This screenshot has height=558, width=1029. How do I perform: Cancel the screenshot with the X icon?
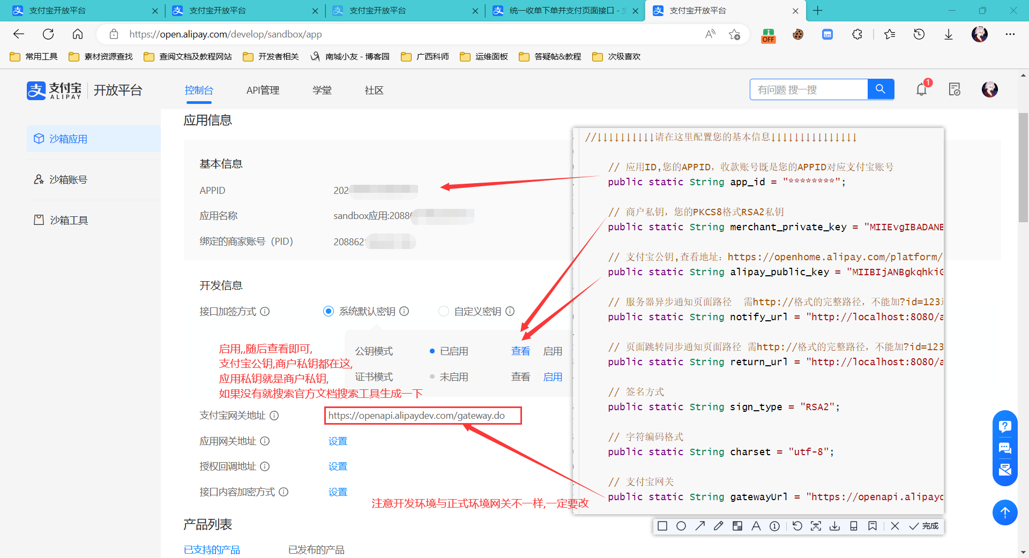pyautogui.click(x=895, y=526)
